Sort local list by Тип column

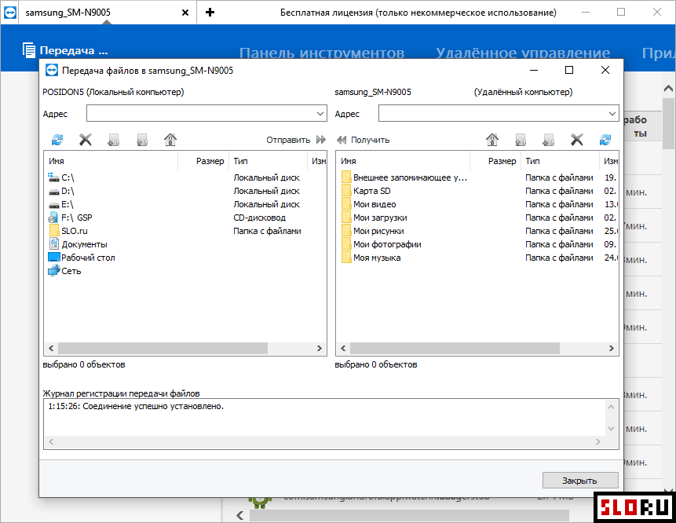click(269, 161)
